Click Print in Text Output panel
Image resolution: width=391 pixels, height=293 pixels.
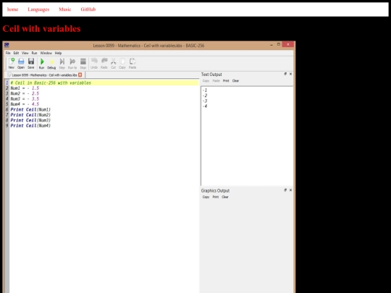(226, 81)
